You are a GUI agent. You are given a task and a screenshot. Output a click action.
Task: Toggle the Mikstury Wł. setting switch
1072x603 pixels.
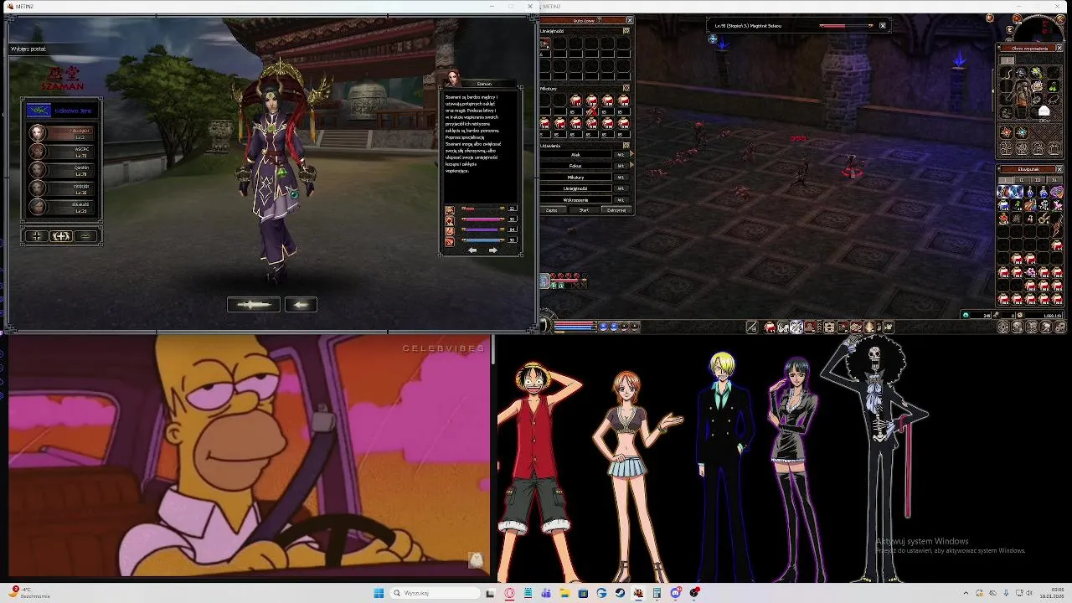[x=621, y=178]
